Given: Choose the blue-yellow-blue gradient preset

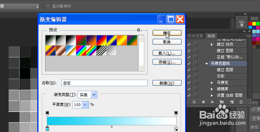Looking at the screenshot, I should (112, 40).
